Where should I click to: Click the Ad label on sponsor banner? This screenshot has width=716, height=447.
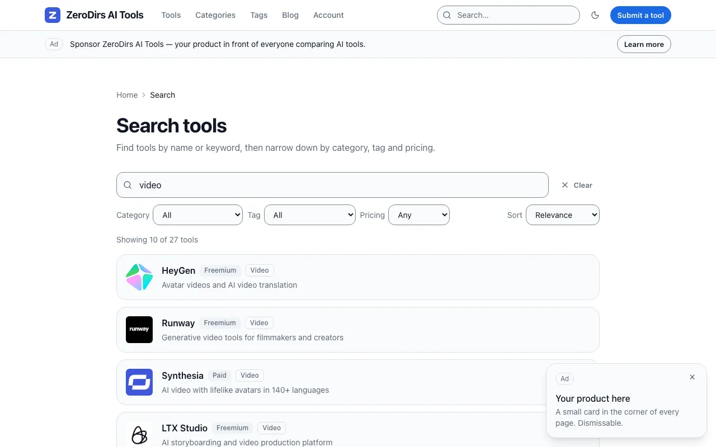coord(54,44)
